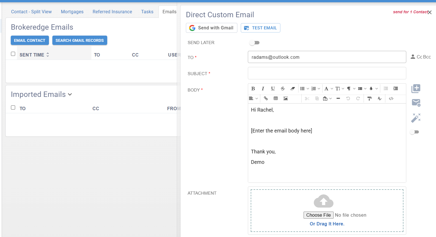Insert a hyperlink using link icon
Image resolution: width=436 pixels, height=237 pixels.
click(266, 98)
